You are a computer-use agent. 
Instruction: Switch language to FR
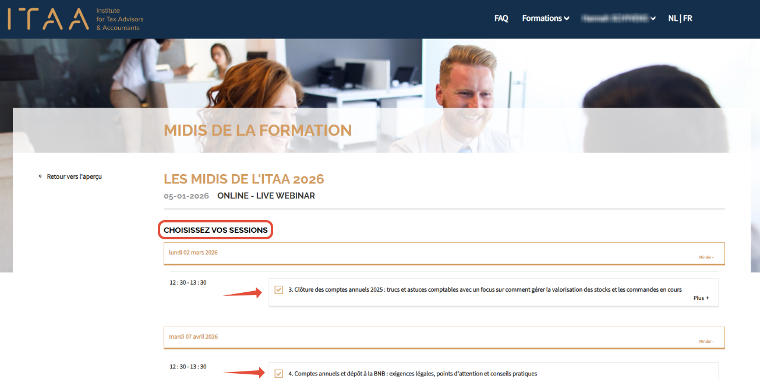click(687, 18)
